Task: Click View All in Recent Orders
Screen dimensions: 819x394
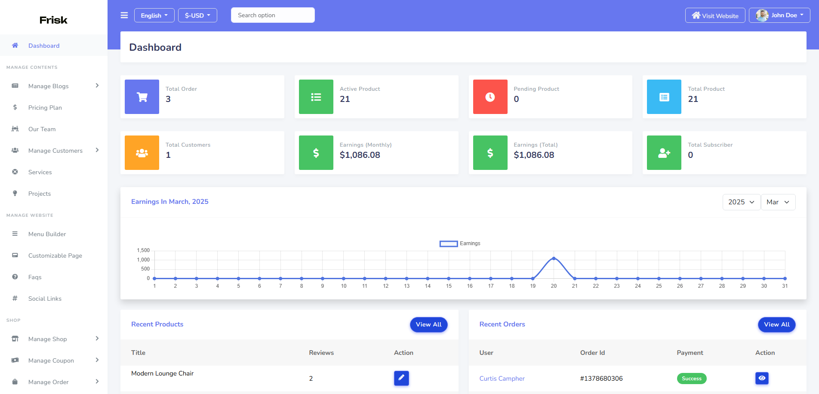Action: pyautogui.click(x=776, y=324)
